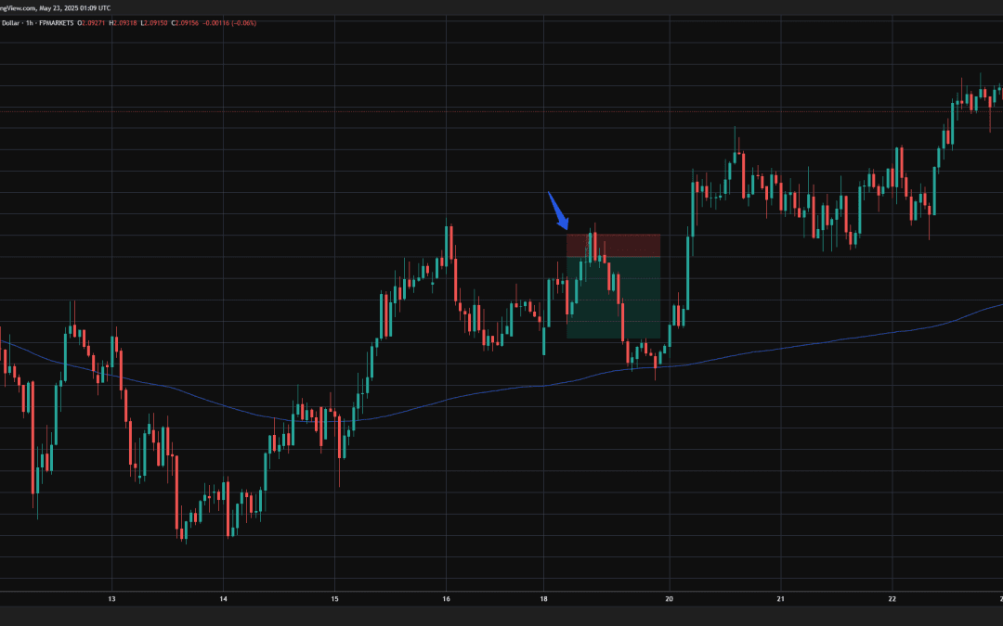Select the blue arrow annotation on the chart

point(561,210)
